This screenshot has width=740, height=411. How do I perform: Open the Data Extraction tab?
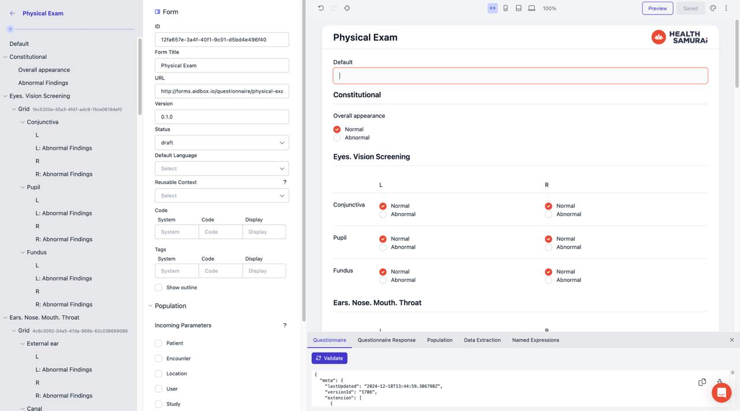pyautogui.click(x=482, y=340)
